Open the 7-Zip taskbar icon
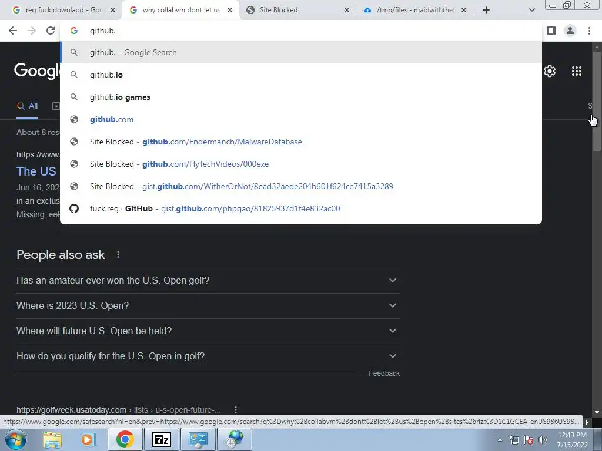This screenshot has height=451, width=602. click(161, 439)
